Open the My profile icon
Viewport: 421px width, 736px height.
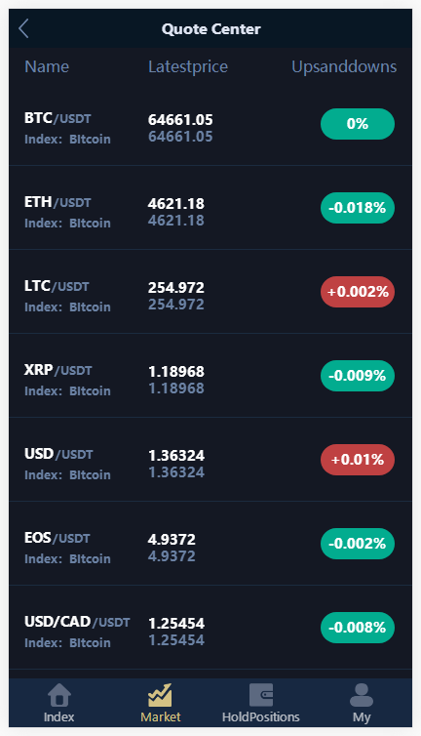pos(362,695)
